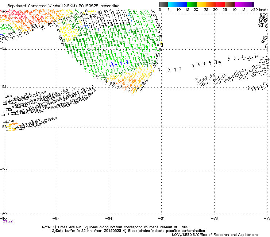Click the '-54' latitude axis label
Image resolution: width=270 pixels, height=237 pixels.
[3, 86]
